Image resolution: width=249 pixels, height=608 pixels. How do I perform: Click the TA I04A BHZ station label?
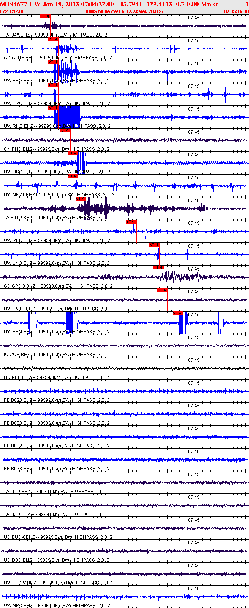pos(17,35)
